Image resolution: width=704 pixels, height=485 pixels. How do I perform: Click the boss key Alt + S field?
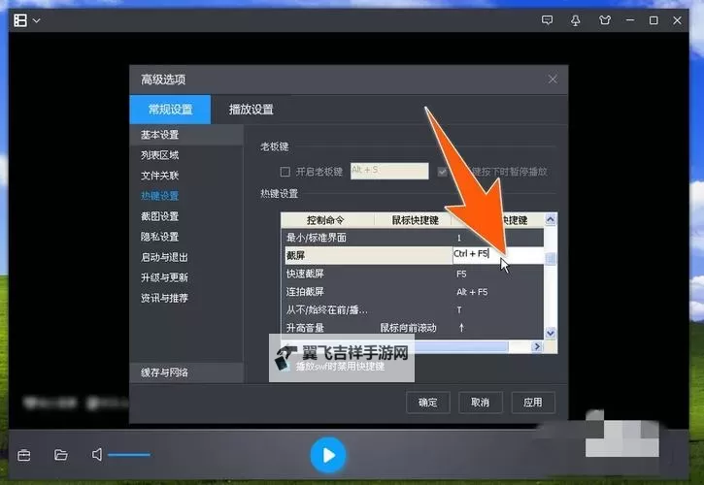(389, 171)
